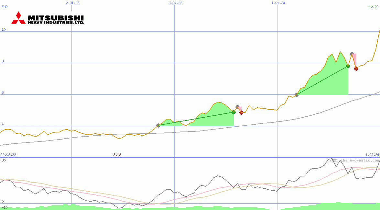
Task: Click the 8 price axis label
Action: [x=3, y=61]
